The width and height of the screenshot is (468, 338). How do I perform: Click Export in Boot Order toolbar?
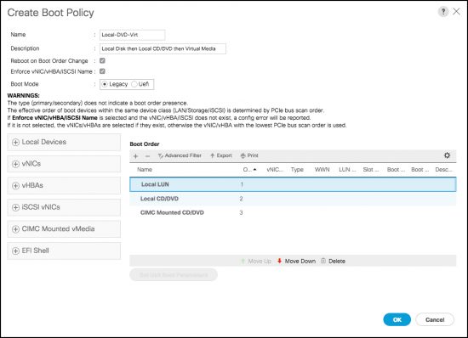[221, 155]
